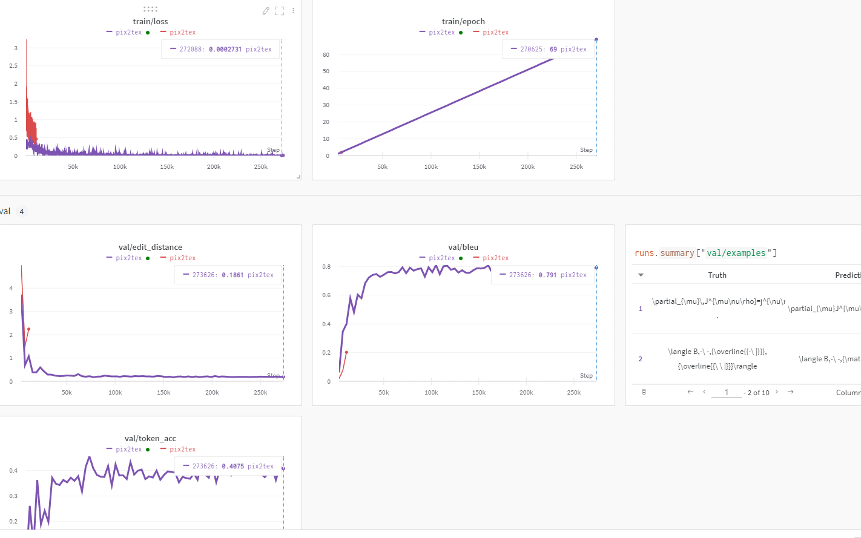The width and height of the screenshot is (861, 538).
Task: Click the page number input field
Action: (x=726, y=392)
